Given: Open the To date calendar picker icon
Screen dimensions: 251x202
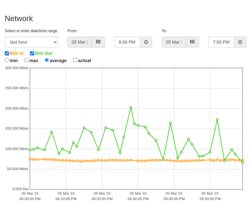Looking at the screenshot, I should [x=192, y=42].
